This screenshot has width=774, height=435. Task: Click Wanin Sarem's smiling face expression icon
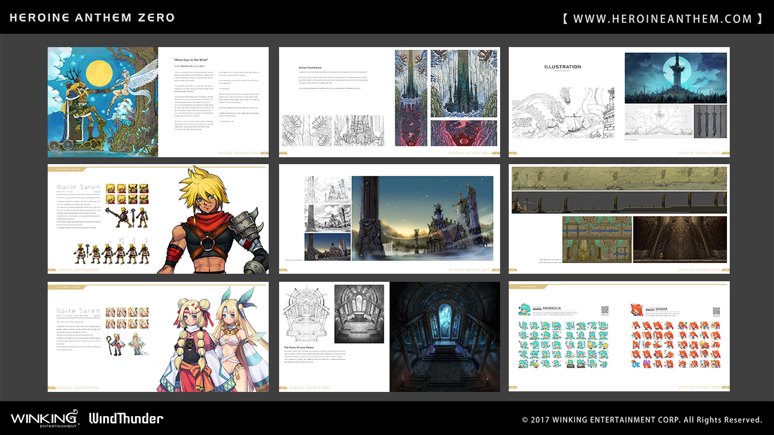click(x=111, y=188)
